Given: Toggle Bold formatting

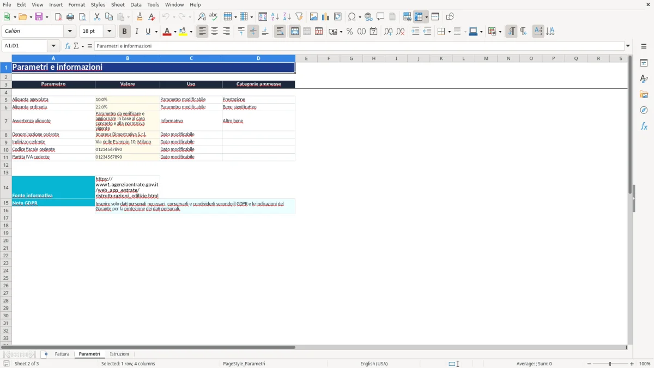Looking at the screenshot, I should [125, 32].
